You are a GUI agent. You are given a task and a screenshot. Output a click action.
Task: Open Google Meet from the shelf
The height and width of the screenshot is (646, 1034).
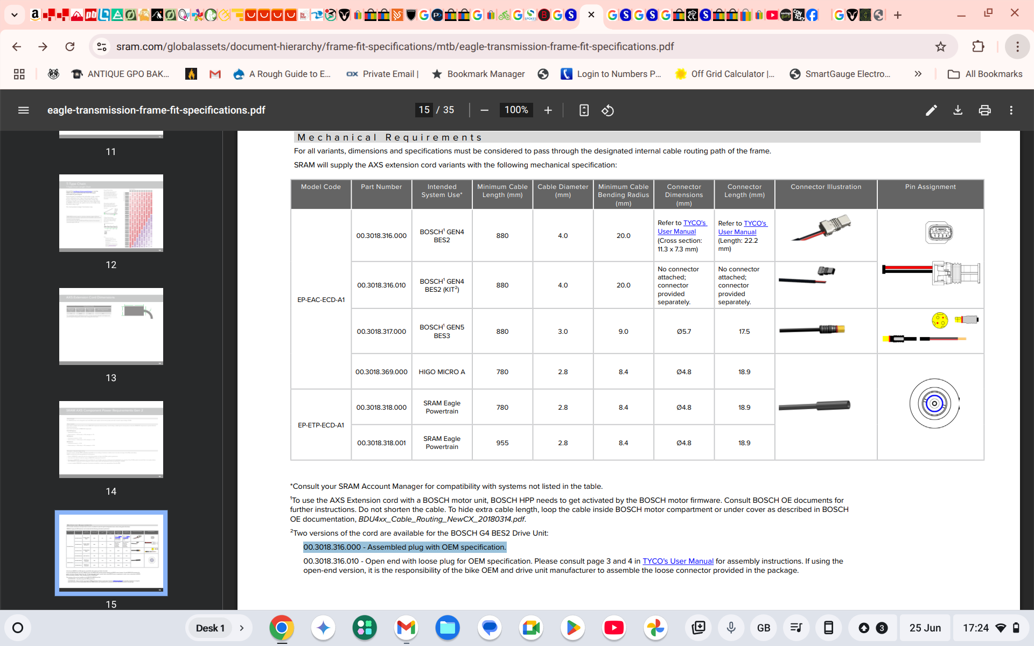click(x=531, y=628)
